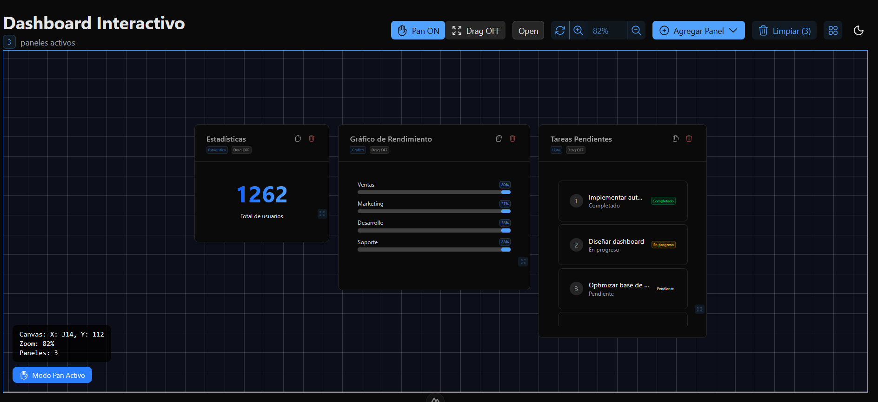Zoom in with the magnifier plus icon
Image resolution: width=878 pixels, height=402 pixels.
(578, 31)
